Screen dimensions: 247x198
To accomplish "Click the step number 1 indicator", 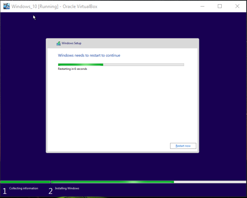I will 5,191.
